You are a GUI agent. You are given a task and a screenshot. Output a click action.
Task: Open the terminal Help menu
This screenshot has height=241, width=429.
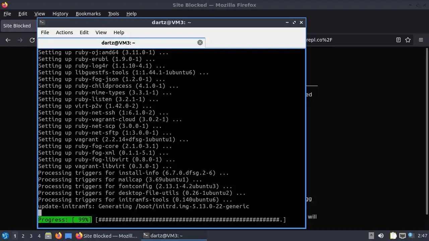tap(119, 32)
